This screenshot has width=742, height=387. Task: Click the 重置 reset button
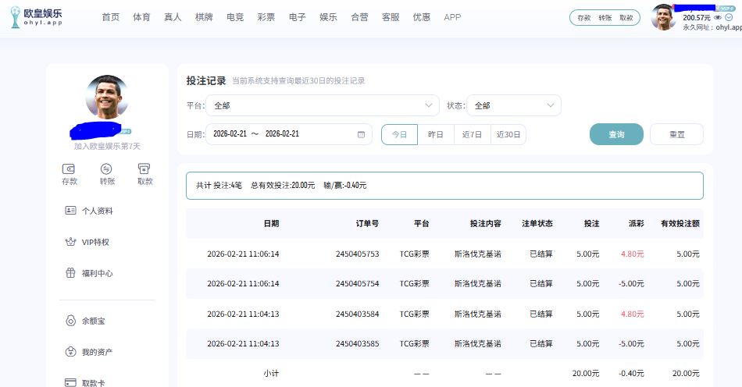(x=676, y=134)
